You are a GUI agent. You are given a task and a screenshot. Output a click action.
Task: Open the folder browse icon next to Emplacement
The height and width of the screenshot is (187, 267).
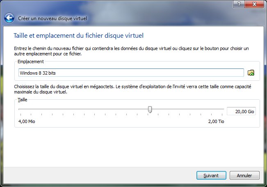coord(251,73)
